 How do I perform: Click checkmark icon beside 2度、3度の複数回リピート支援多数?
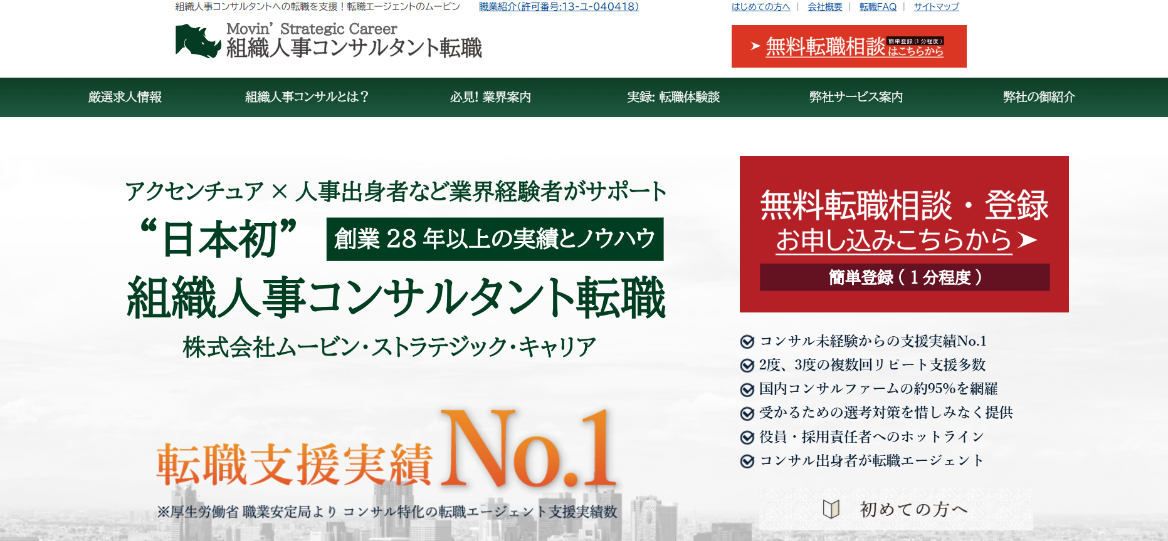pyautogui.click(x=747, y=366)
